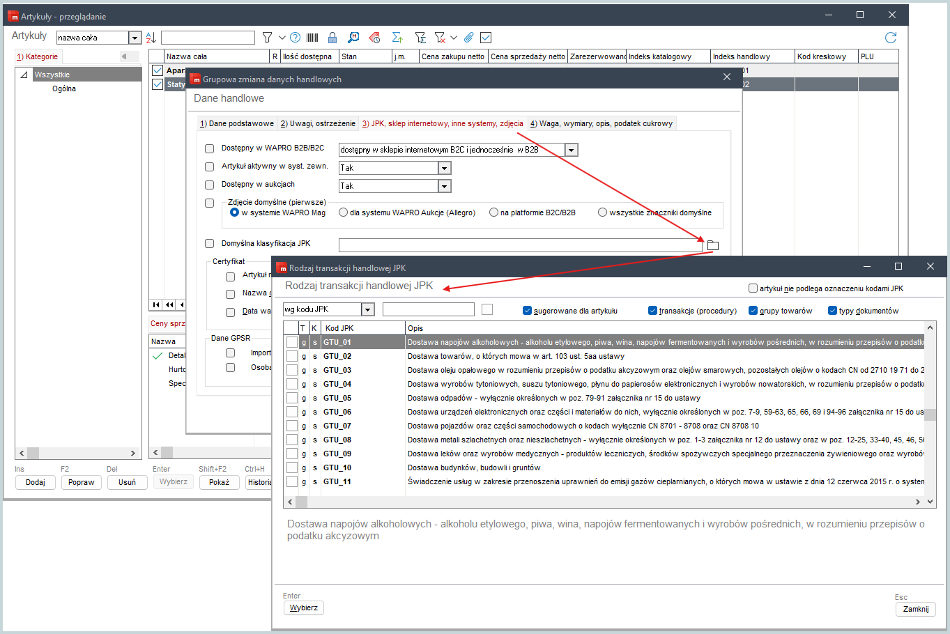The image size is (950, 634).
Task: Tick the checkbox for the GTU_05 row
Action: coord(292,398)
